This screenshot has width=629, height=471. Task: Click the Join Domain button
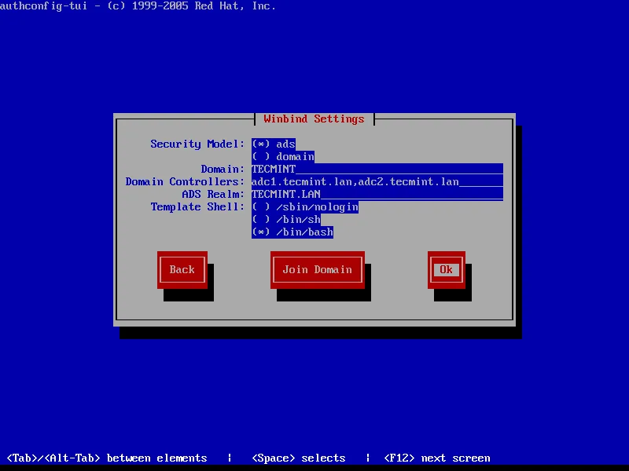[317, 269]
